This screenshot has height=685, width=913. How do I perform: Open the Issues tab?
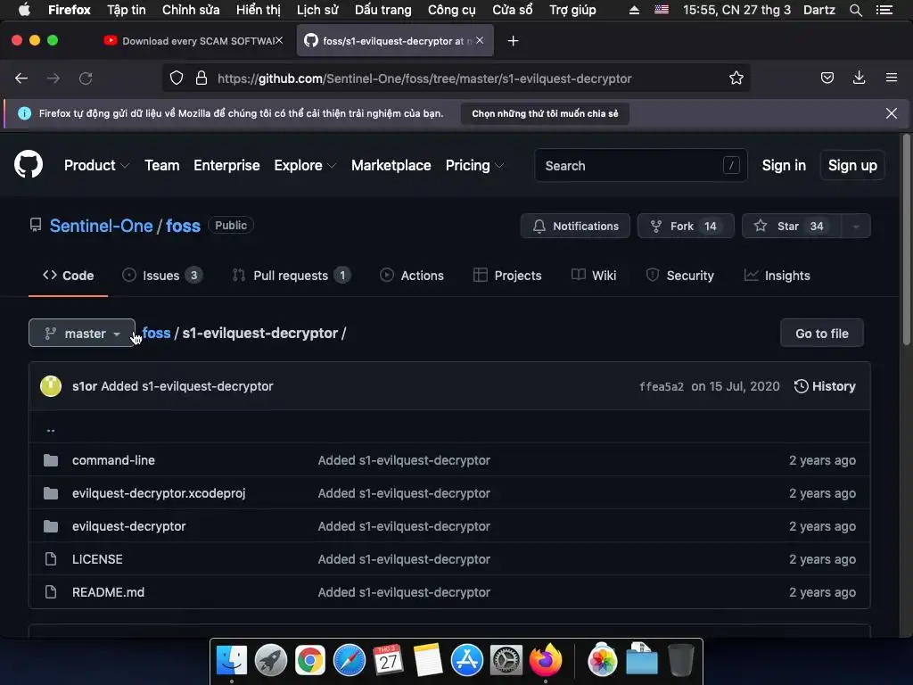click(x=162, y=276)
